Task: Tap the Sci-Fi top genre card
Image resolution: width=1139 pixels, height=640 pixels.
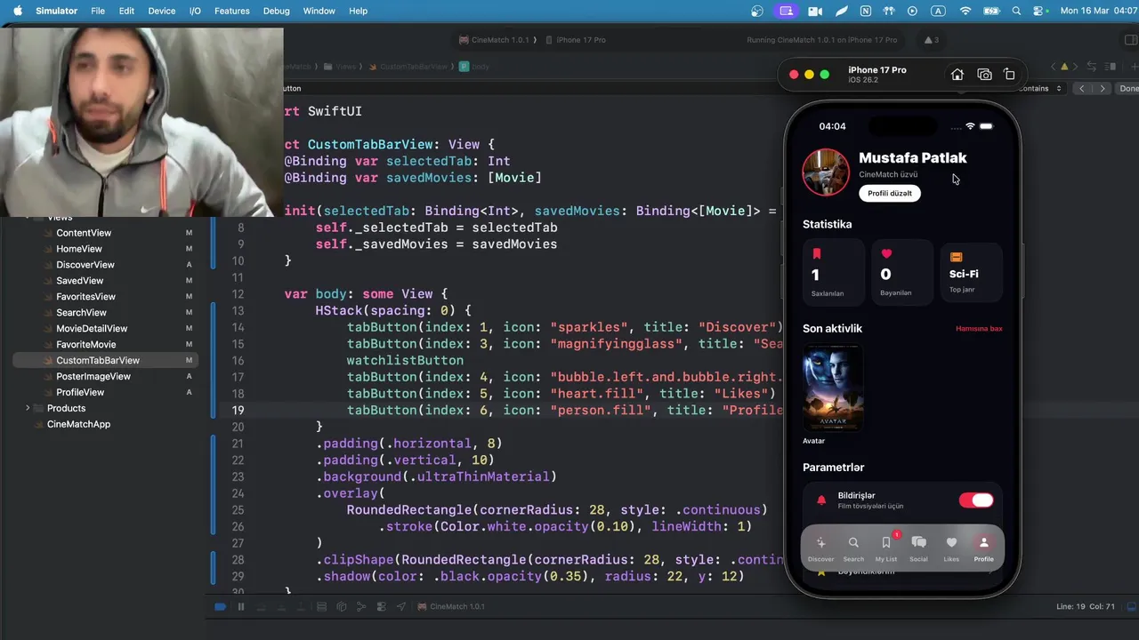Action: [972, 273]
